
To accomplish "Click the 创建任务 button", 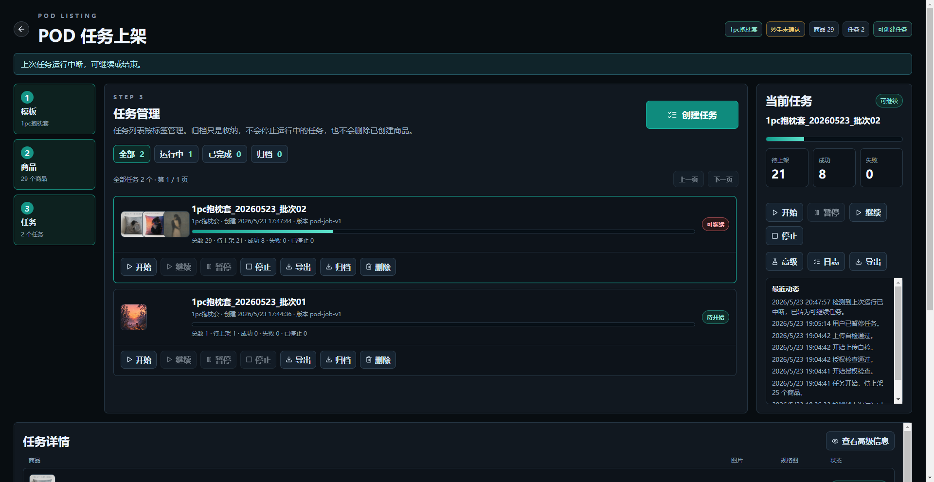I will pos(692,115).
